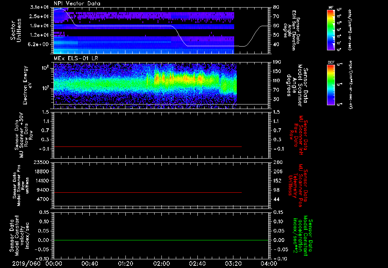Image resolution: width=388 pixels, height=268 pixels.
Task: Click the "2019/060" date label
Action: click(x=26, y=263)
